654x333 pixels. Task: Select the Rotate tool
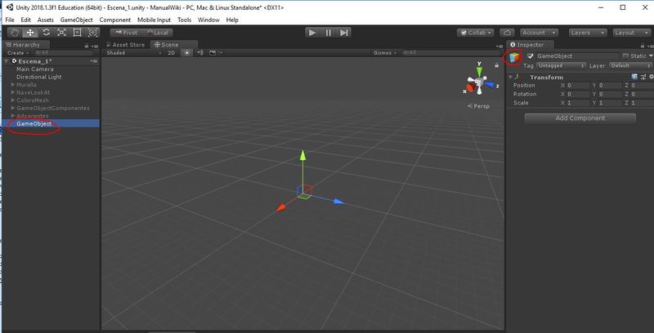pyautogui.click(x=46, y=33)
